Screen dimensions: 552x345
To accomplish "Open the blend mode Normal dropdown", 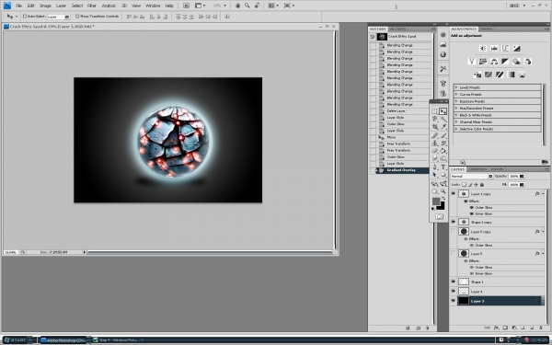I will point(472,176).
